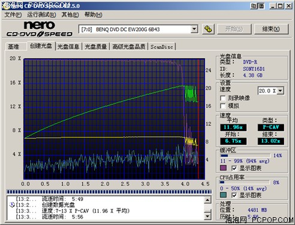This screenshot has height=225, width=295.
Task: Enable the 模拟 checkbox
Action: 222,106
